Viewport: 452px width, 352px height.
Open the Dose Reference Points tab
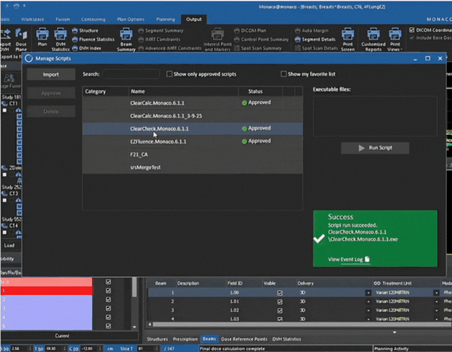pyautogui.click(x=244, y=339)
